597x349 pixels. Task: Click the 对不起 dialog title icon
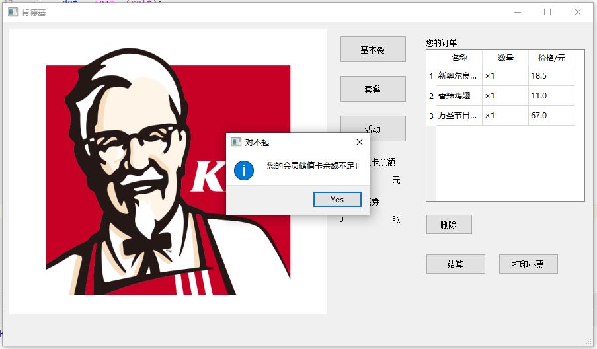[x=236, y=142]
